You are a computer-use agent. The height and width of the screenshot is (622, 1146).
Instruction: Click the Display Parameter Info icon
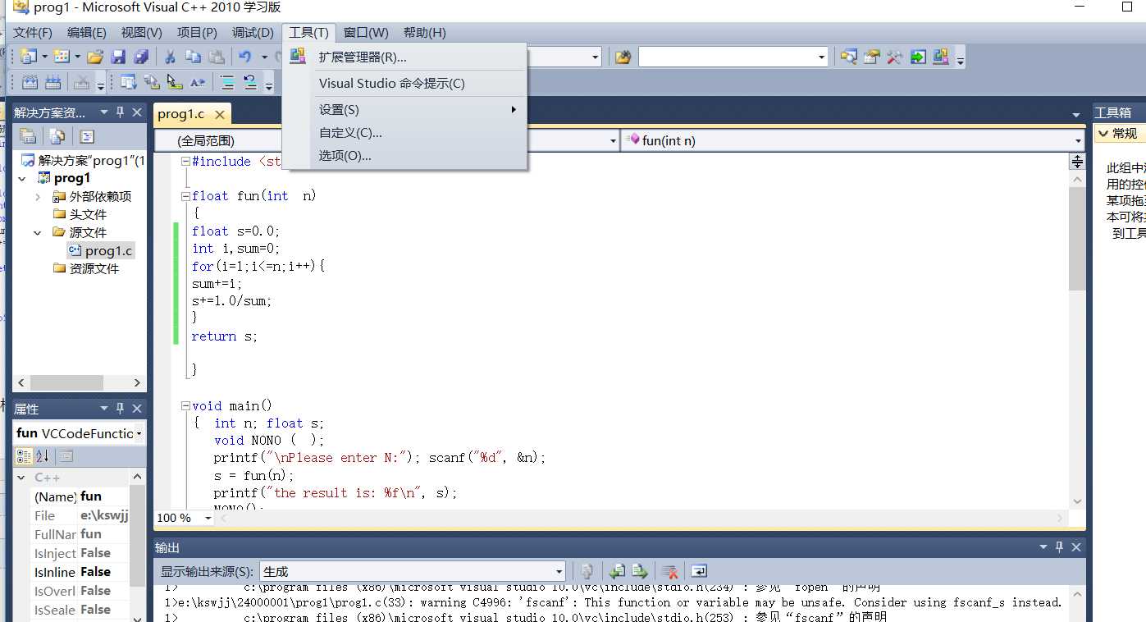click(152, 82)
